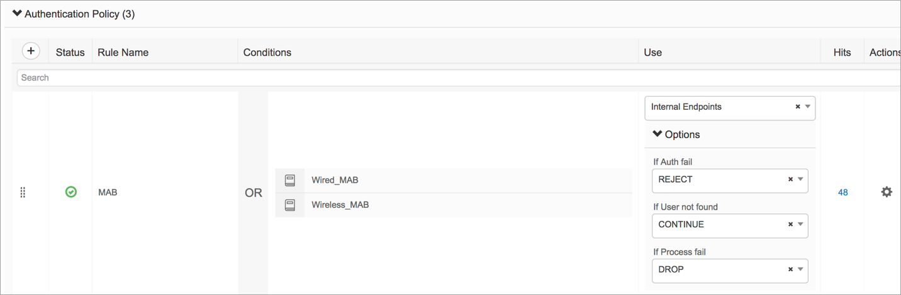Toggle the MAB rule green status icon
This screenshot has height=295, width=901.
[x=71, y=192]
